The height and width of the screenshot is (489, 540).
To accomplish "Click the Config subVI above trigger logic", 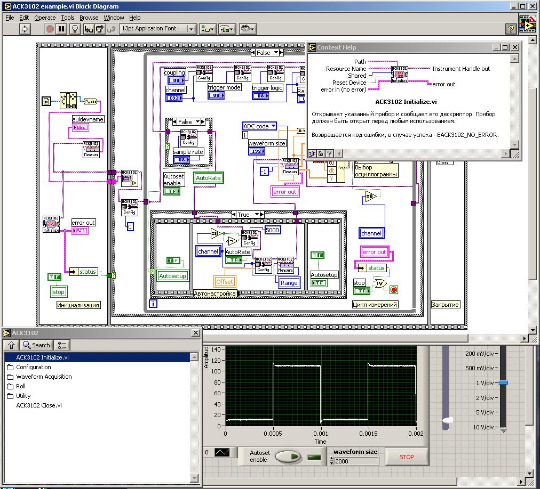I will point(275,74).
